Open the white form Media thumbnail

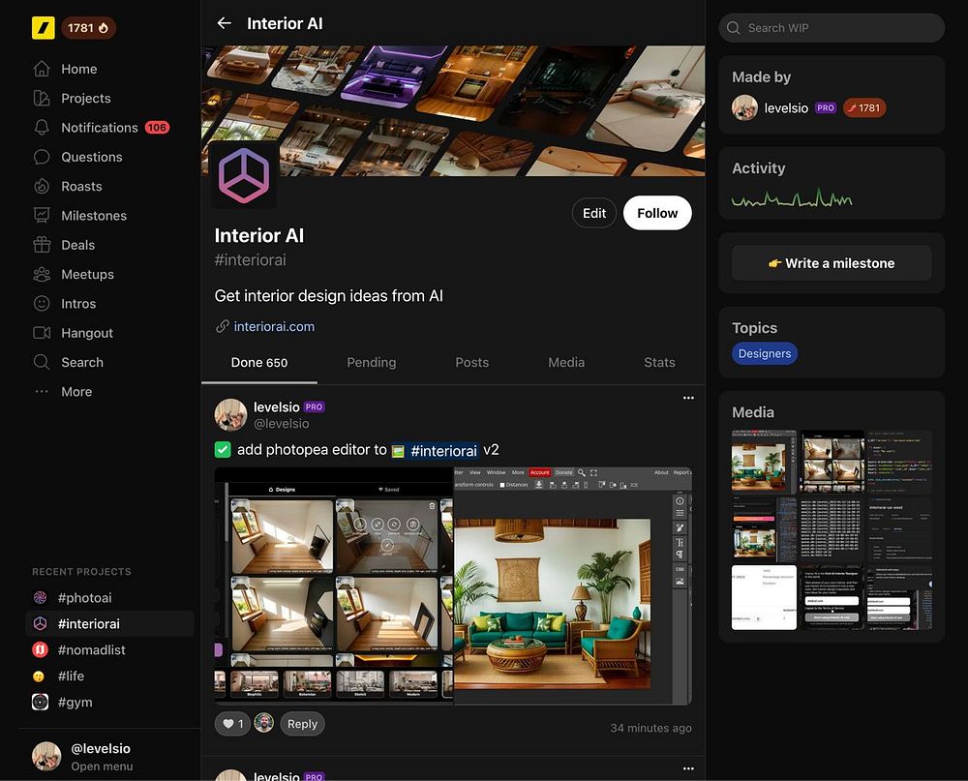pos(765,597)
